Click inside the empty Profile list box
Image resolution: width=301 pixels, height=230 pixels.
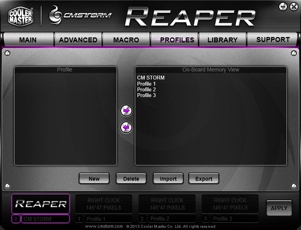tap(65, 119)
